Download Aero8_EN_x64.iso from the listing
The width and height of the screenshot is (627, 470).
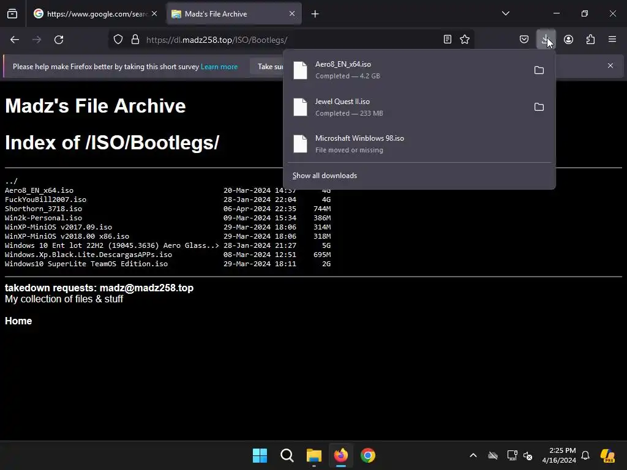[39, 191]
